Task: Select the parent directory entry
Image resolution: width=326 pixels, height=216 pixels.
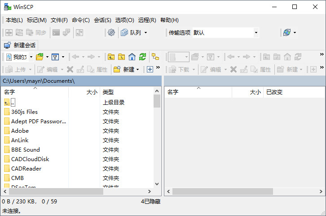Action: click(10, 103)
